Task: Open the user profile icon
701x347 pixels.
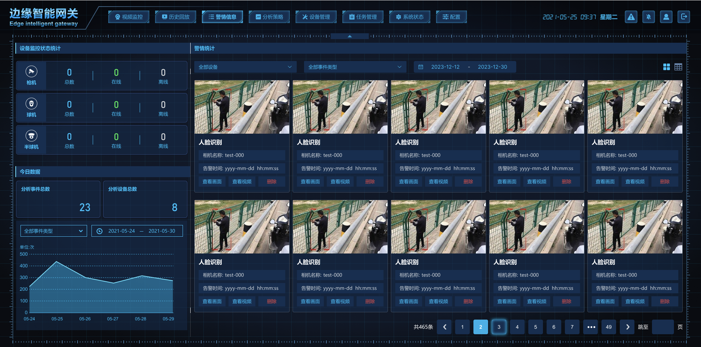Action: [x=666, y=17]
